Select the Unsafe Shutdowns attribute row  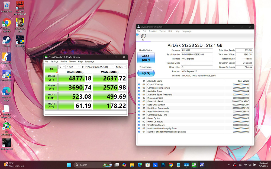click(x=194, y=125)
